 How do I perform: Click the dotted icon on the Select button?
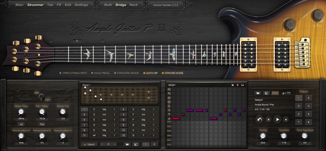click(85, 144)
